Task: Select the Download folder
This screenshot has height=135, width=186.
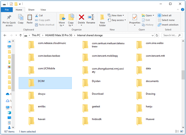Action: click(97, 94)
